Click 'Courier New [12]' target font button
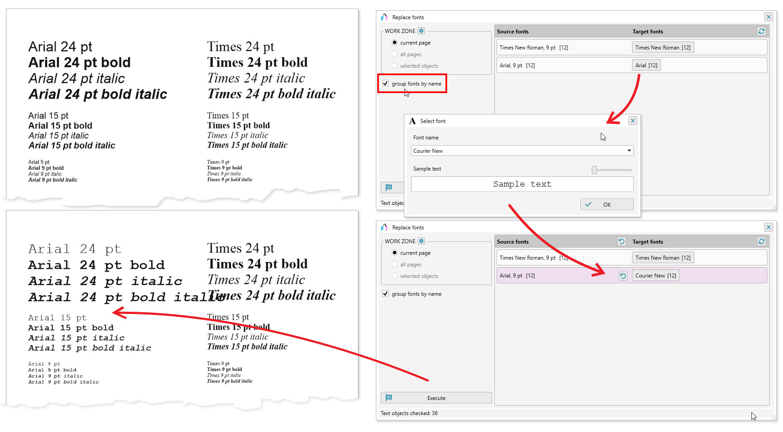 tap(656, 276)
